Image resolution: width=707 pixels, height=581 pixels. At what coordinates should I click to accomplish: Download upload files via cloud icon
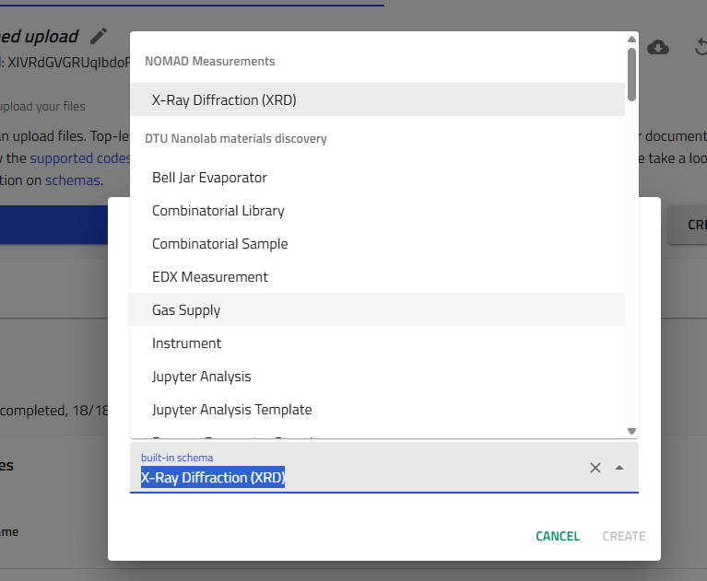658,47
